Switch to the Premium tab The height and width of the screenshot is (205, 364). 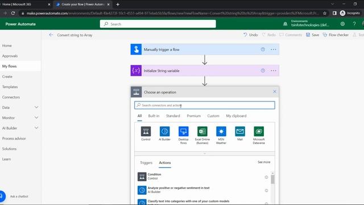tap(193, 116)
